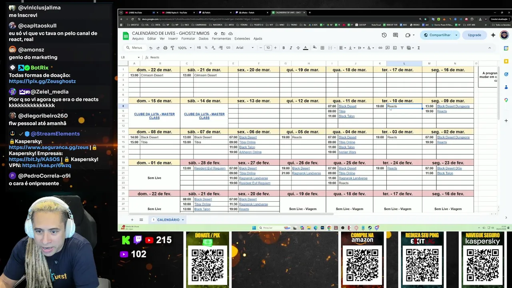Click the print icon in toolbar
512x288 pixels.
click(x=165, y=48)
